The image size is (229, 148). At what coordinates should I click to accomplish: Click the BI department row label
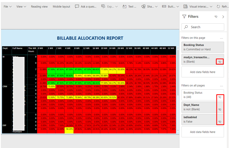[x=4, y=57]
